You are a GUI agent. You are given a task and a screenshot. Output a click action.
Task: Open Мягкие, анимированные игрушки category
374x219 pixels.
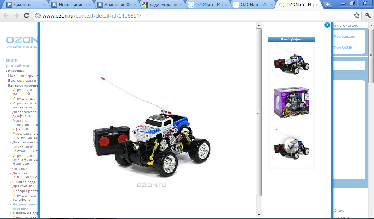tap(25, 124)
